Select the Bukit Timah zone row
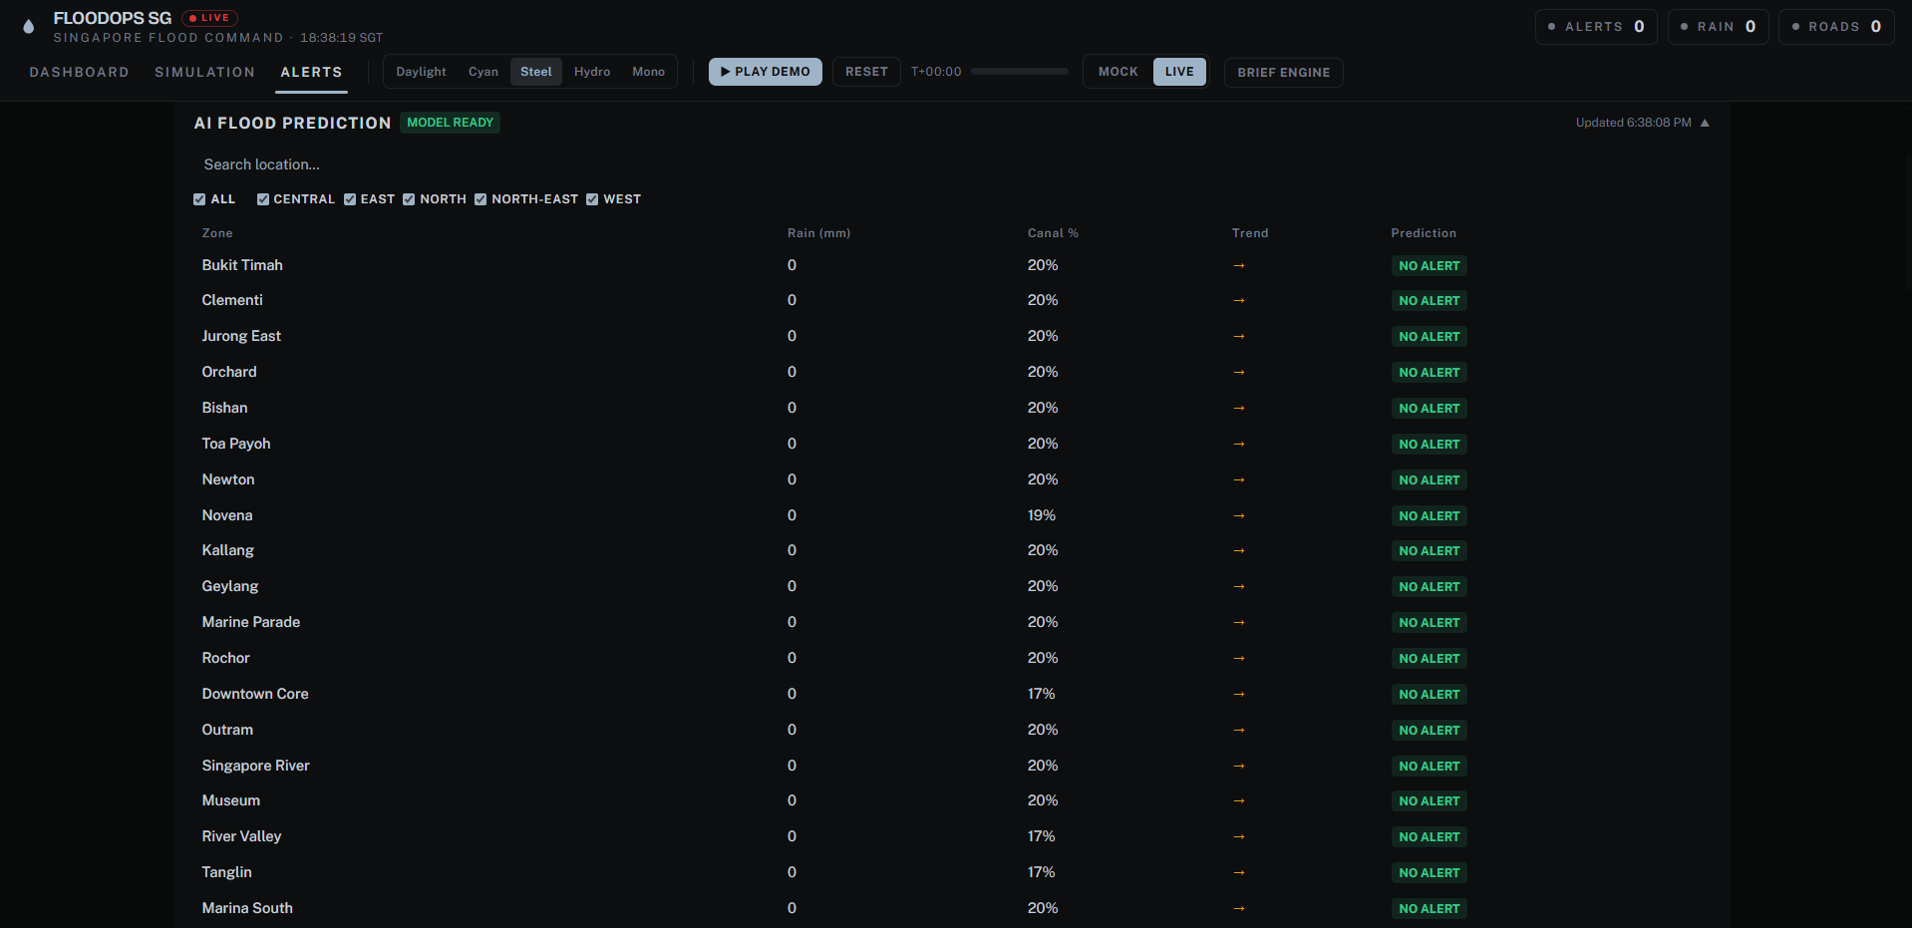Viewport: 1912px width, 928px height. tap(952, 265)
